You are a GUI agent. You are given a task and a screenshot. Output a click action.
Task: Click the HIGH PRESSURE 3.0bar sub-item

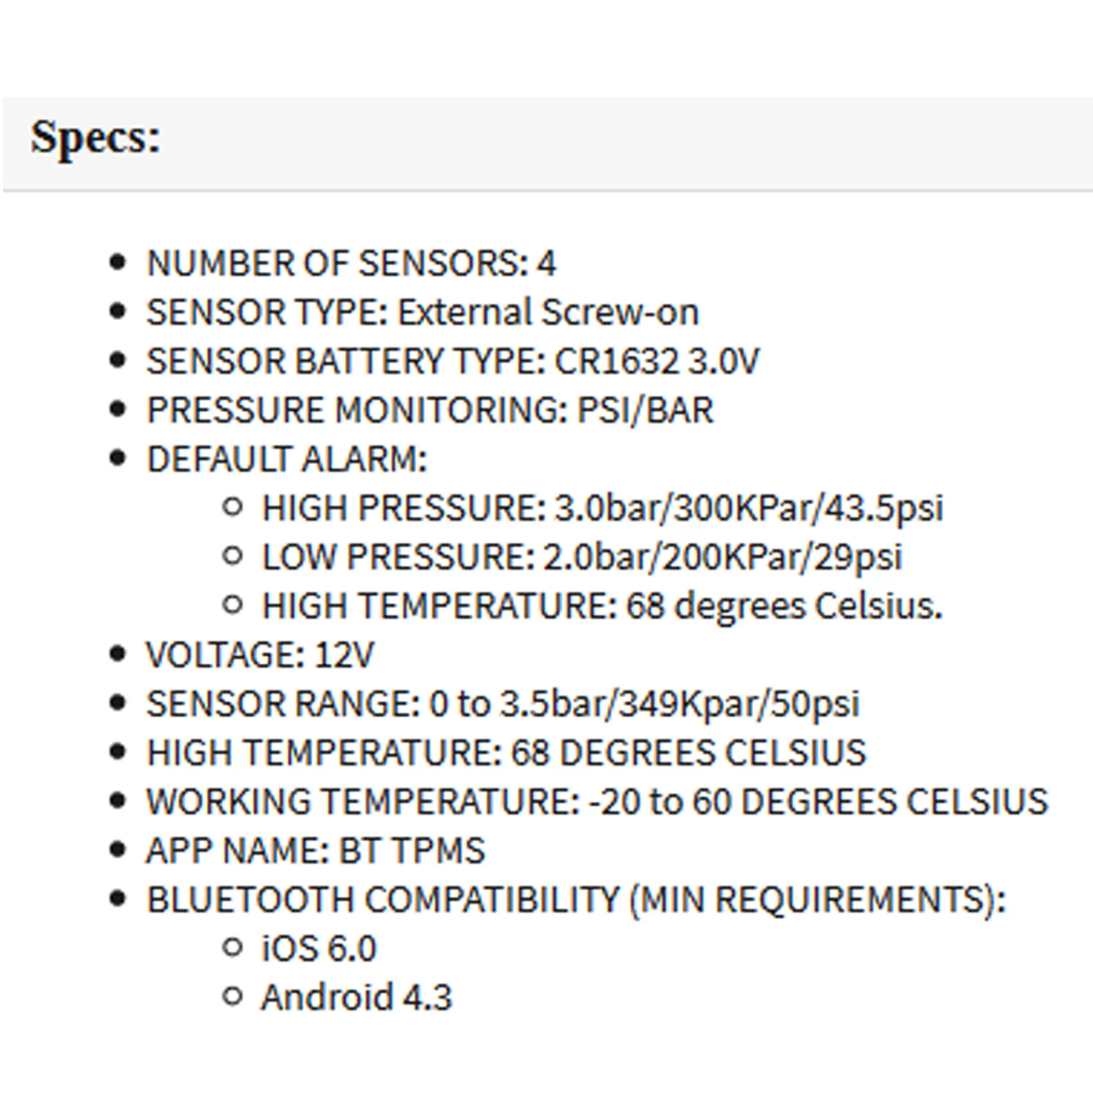click(x=602, y=508)
